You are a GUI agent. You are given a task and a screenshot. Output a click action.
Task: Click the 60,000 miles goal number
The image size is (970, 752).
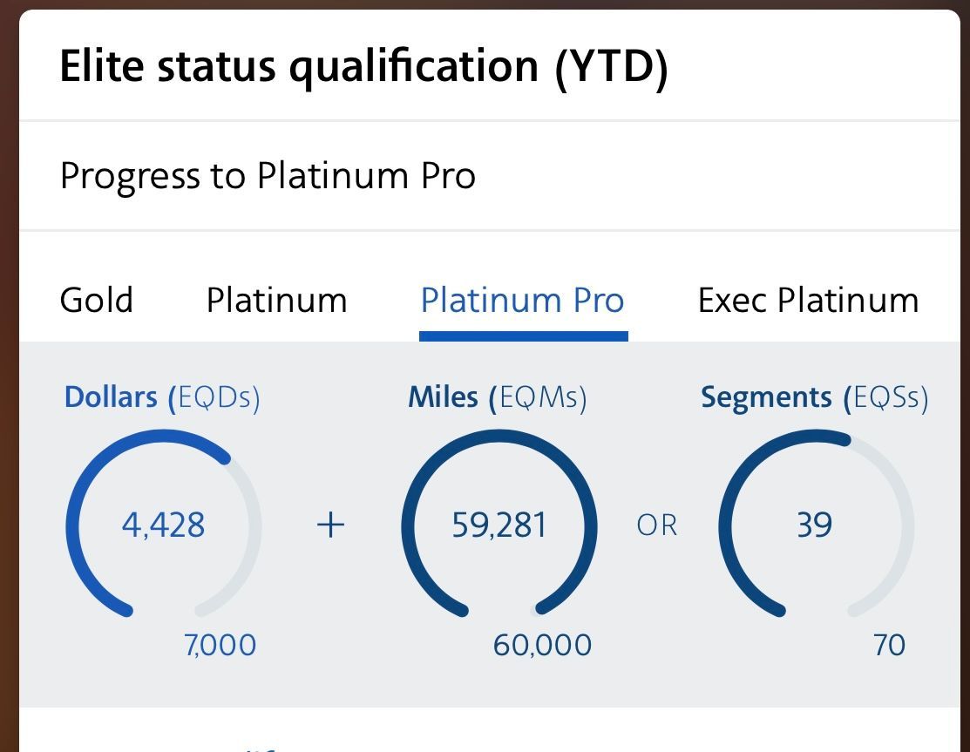tap(542, 646)
